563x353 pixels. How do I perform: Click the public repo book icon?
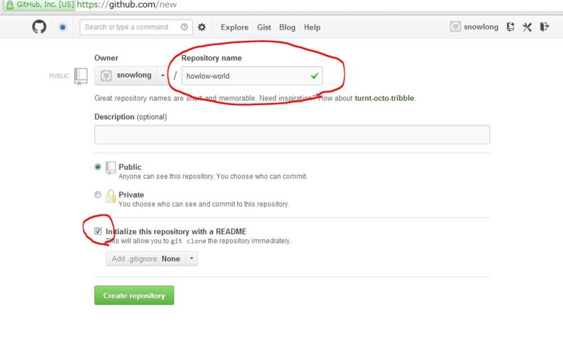click(x=80, y=76)
